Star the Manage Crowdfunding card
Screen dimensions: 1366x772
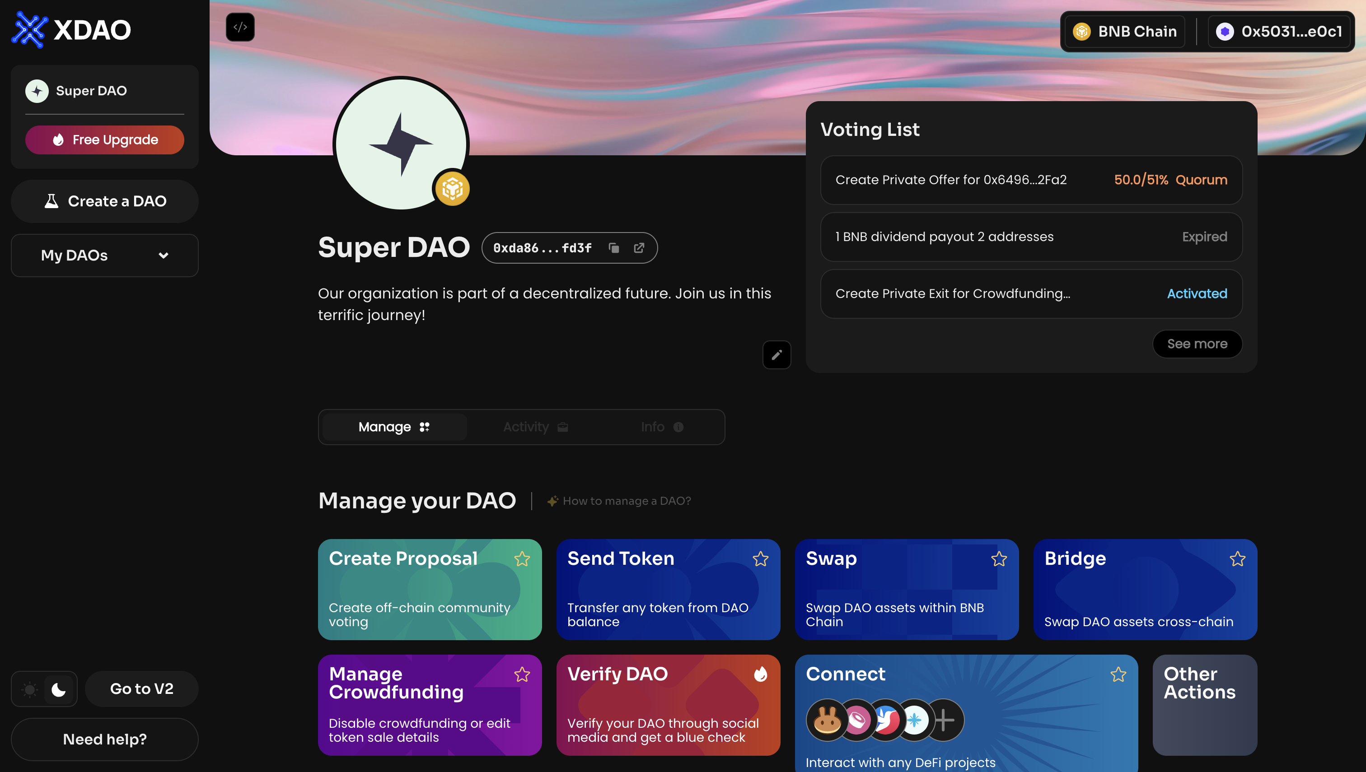pos(522,674)
